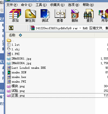Select the 试验.png file icon

(x=9, y=91)
